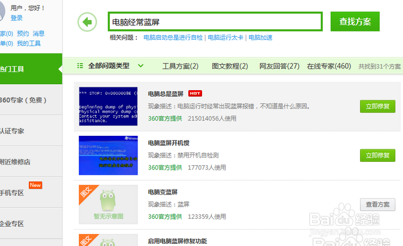Open the 电脑蓝屏开机慢 thumbnail image
403x246 pixels.
108,155
